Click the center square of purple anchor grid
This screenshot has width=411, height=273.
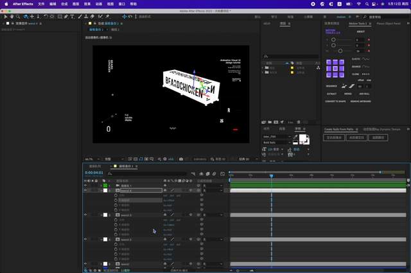335,69
